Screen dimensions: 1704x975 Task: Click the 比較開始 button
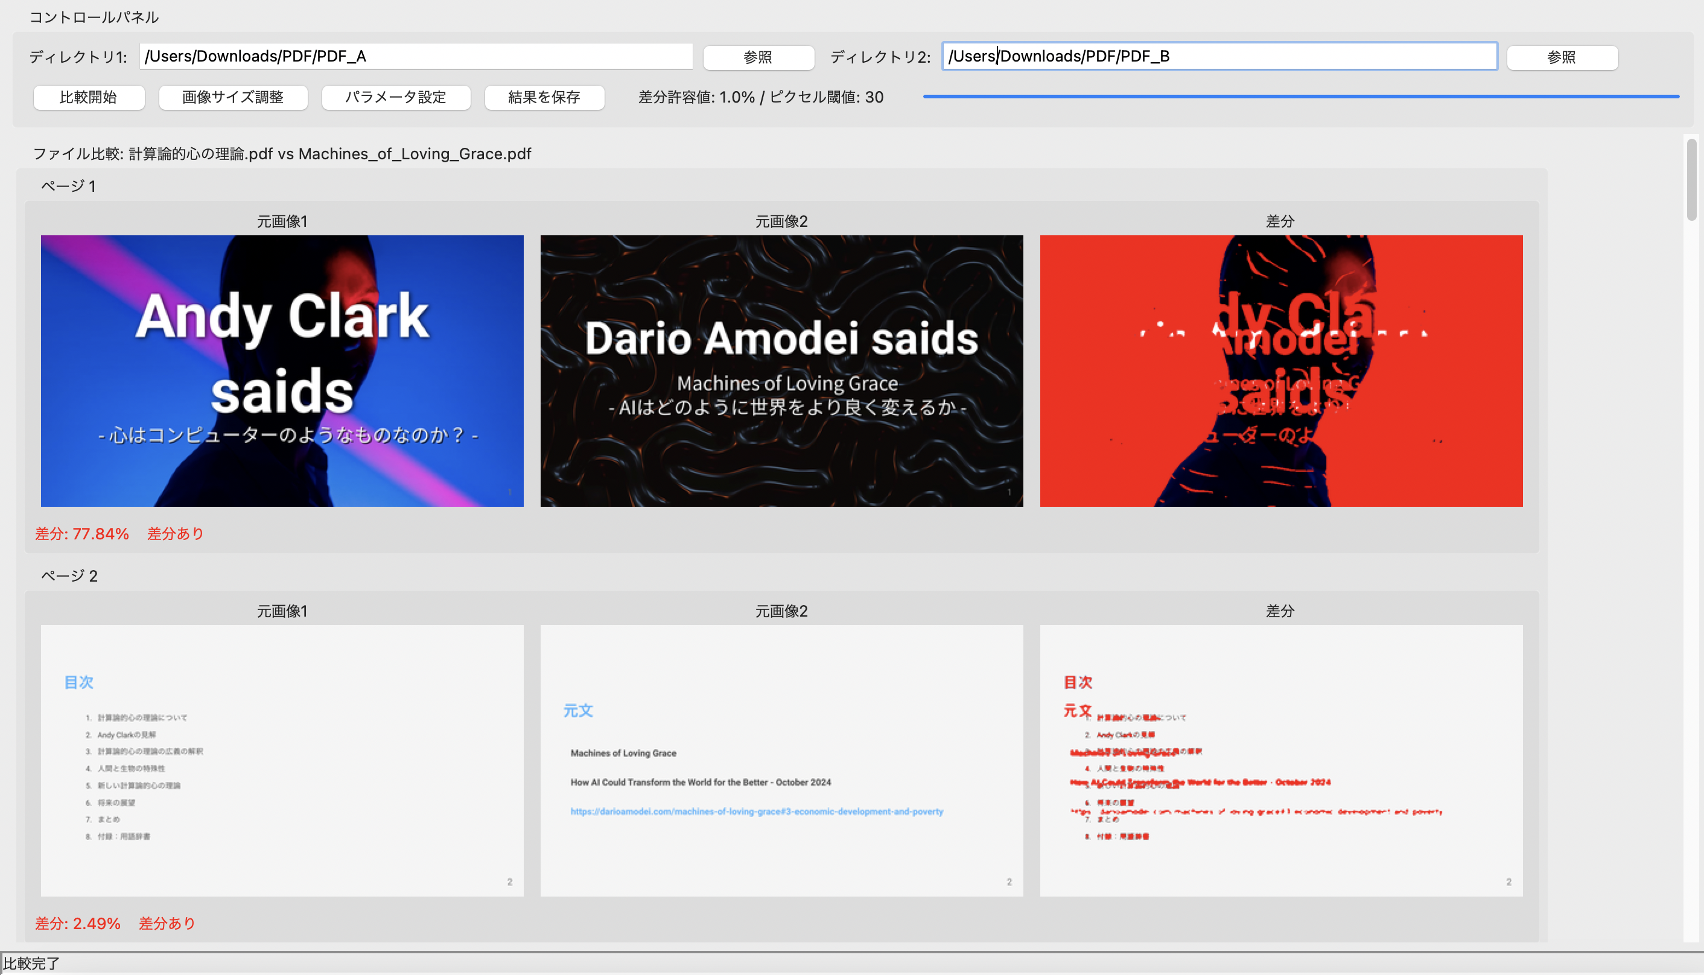(88, 97)
